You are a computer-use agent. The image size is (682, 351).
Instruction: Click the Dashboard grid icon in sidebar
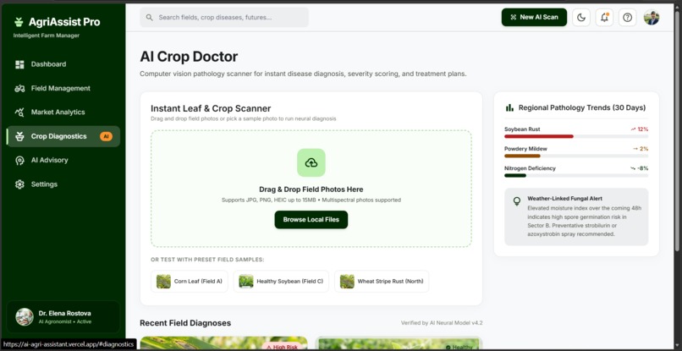coord(19,64)
